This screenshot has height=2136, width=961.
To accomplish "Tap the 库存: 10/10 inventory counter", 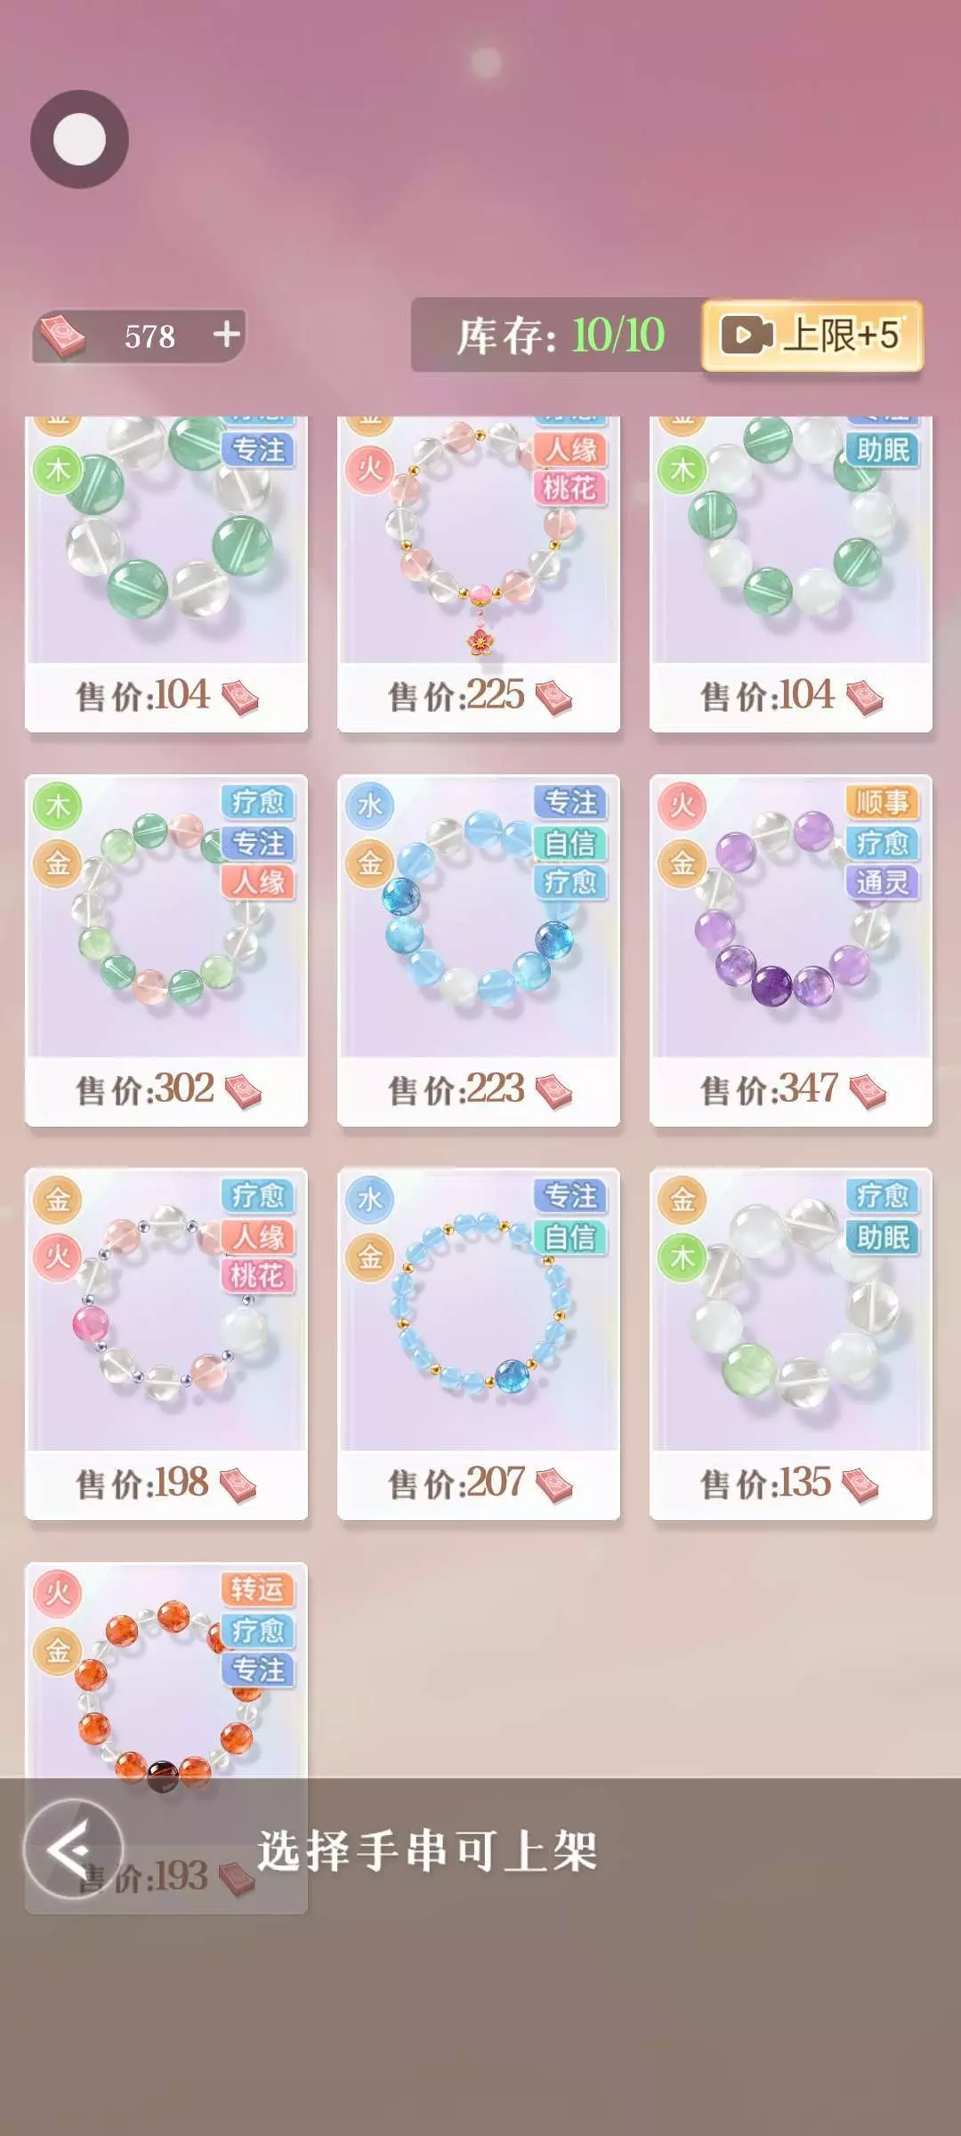I will [560, 336].
